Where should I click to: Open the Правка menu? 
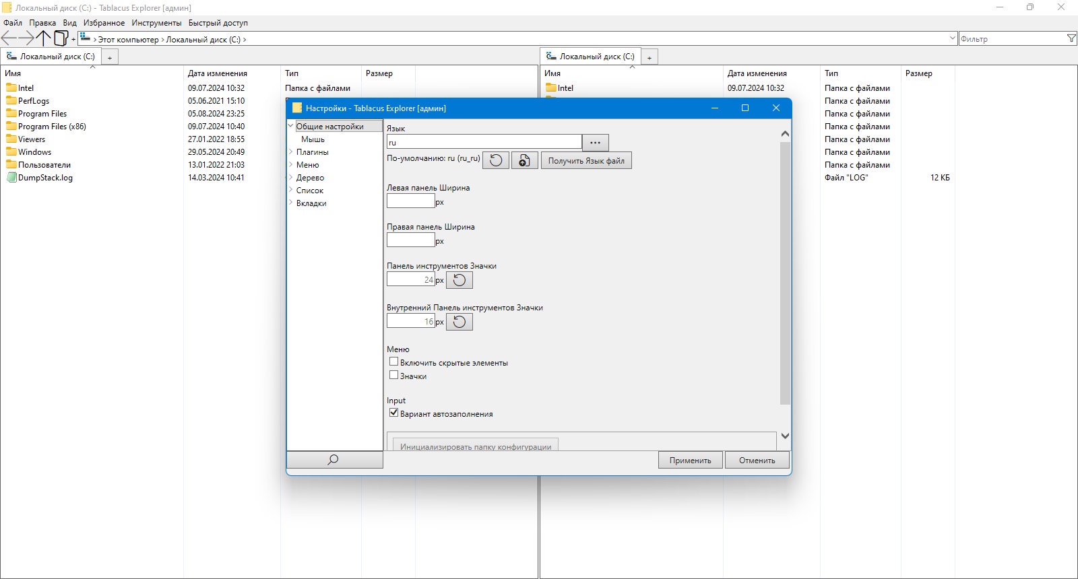pyautogui.click(x=42, y=23)
